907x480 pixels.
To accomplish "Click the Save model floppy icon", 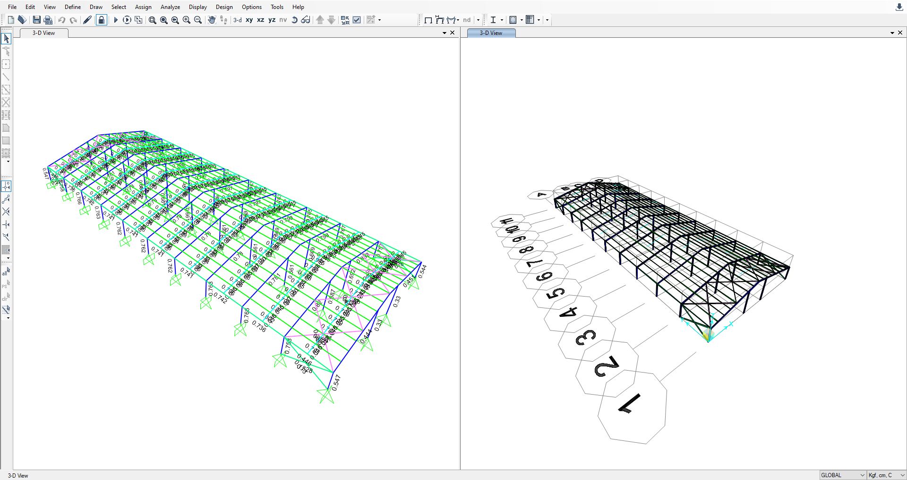I will (36, 20).
